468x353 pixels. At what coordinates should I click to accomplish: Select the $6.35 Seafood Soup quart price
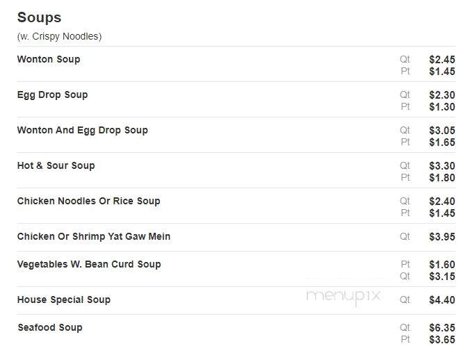click(x=442, y=328)
